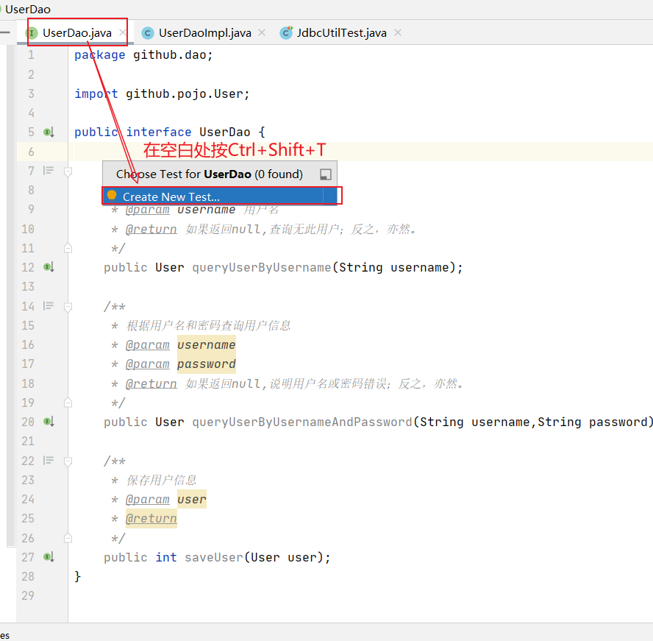Click the lightbulb icon beside Create New Test
This screenshot has height=641, width=653.
pos(112,196)
